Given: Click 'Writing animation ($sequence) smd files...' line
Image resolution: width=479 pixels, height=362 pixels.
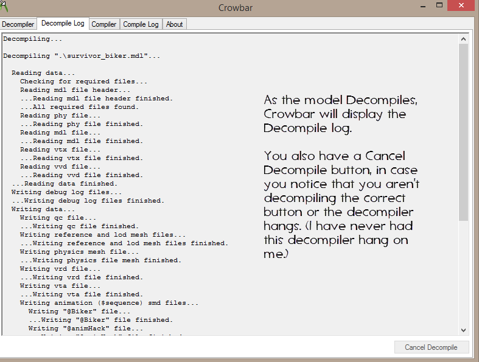Looking at the screenshot, I should coord(110,303).
